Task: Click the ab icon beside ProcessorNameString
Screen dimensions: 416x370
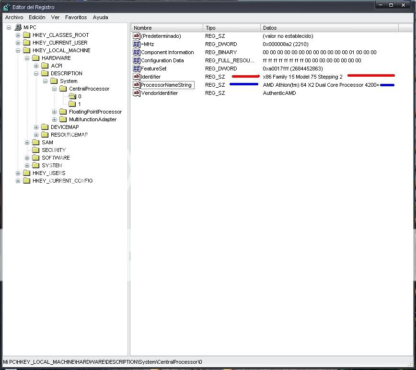Action: [x=137, y=85]
